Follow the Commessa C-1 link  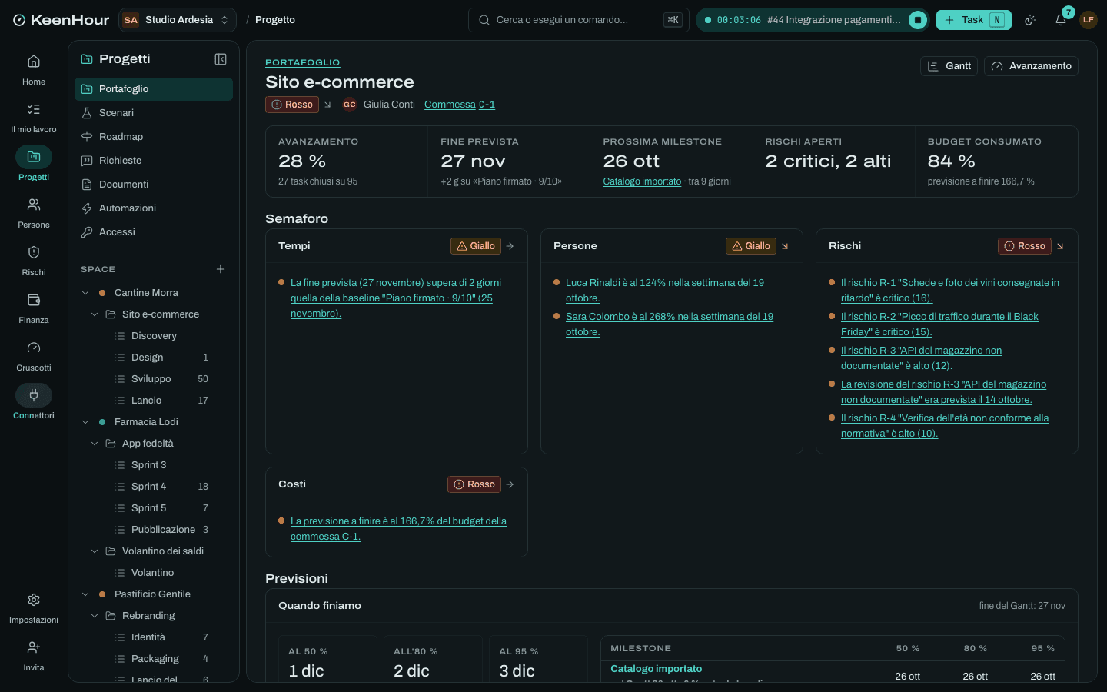tap(460, 105)
